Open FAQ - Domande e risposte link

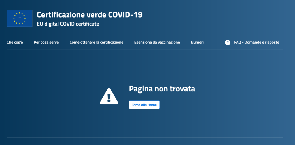point(256,42)
